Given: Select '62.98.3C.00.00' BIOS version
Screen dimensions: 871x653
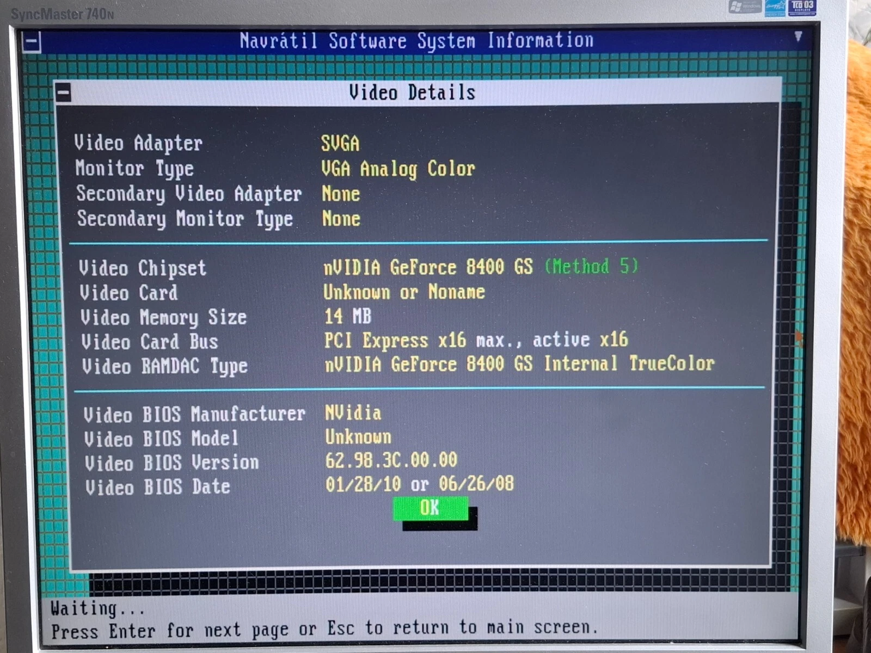Looking at the screenshot, I should (391, 460).
